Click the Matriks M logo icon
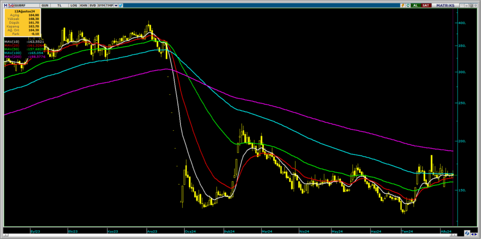Screen dimensions: 481x239 point(6,5)
